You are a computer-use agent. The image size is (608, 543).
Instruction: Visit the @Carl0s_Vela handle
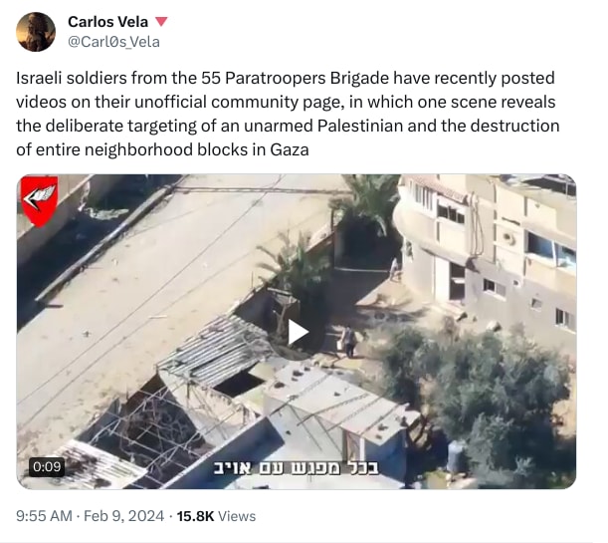click(x=113, y=42)
